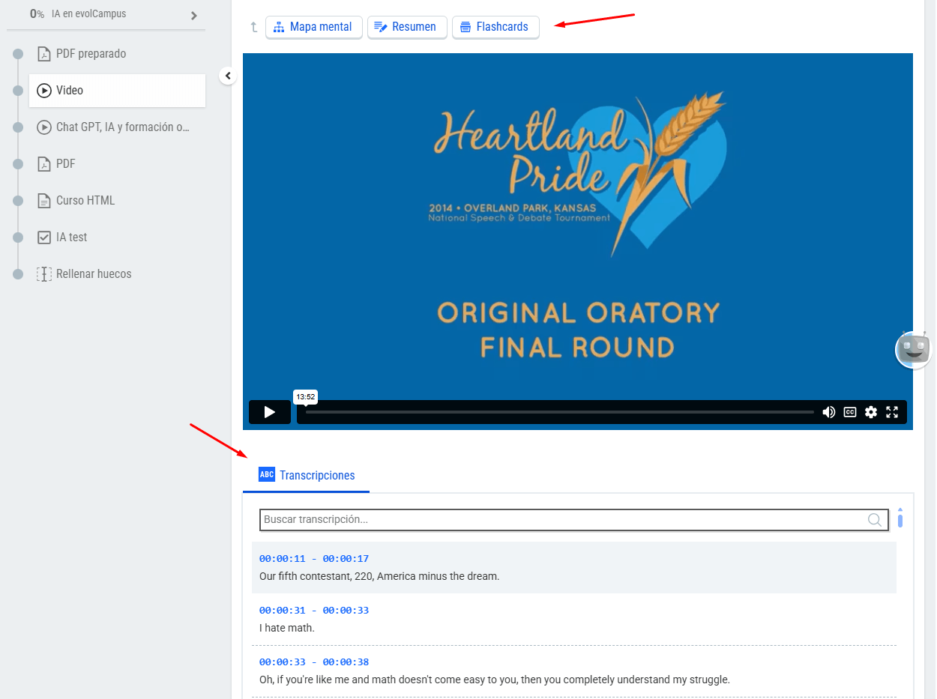Screen dimensions: 937x699
Task: Click the Buscar transcripción search field
Action: pyautogui.click(x=562, y=520)
